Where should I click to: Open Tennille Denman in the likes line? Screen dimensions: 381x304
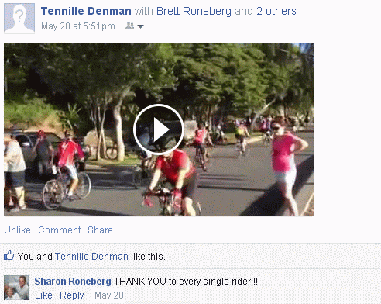[x=91, y=257]
